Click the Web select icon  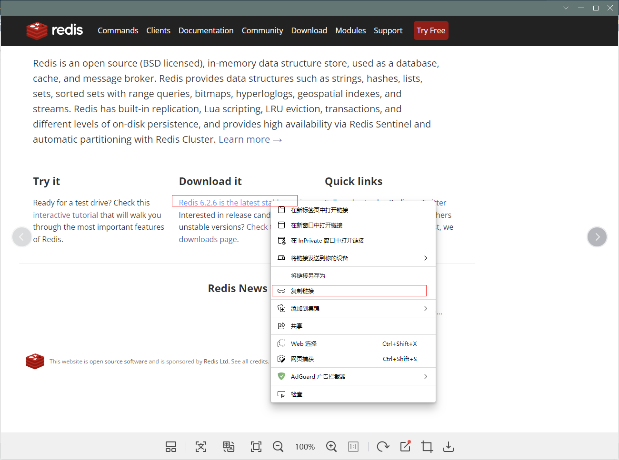tap(281, 343)
